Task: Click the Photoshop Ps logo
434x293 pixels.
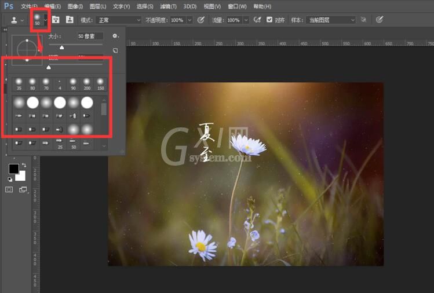Action: point(9,6)
